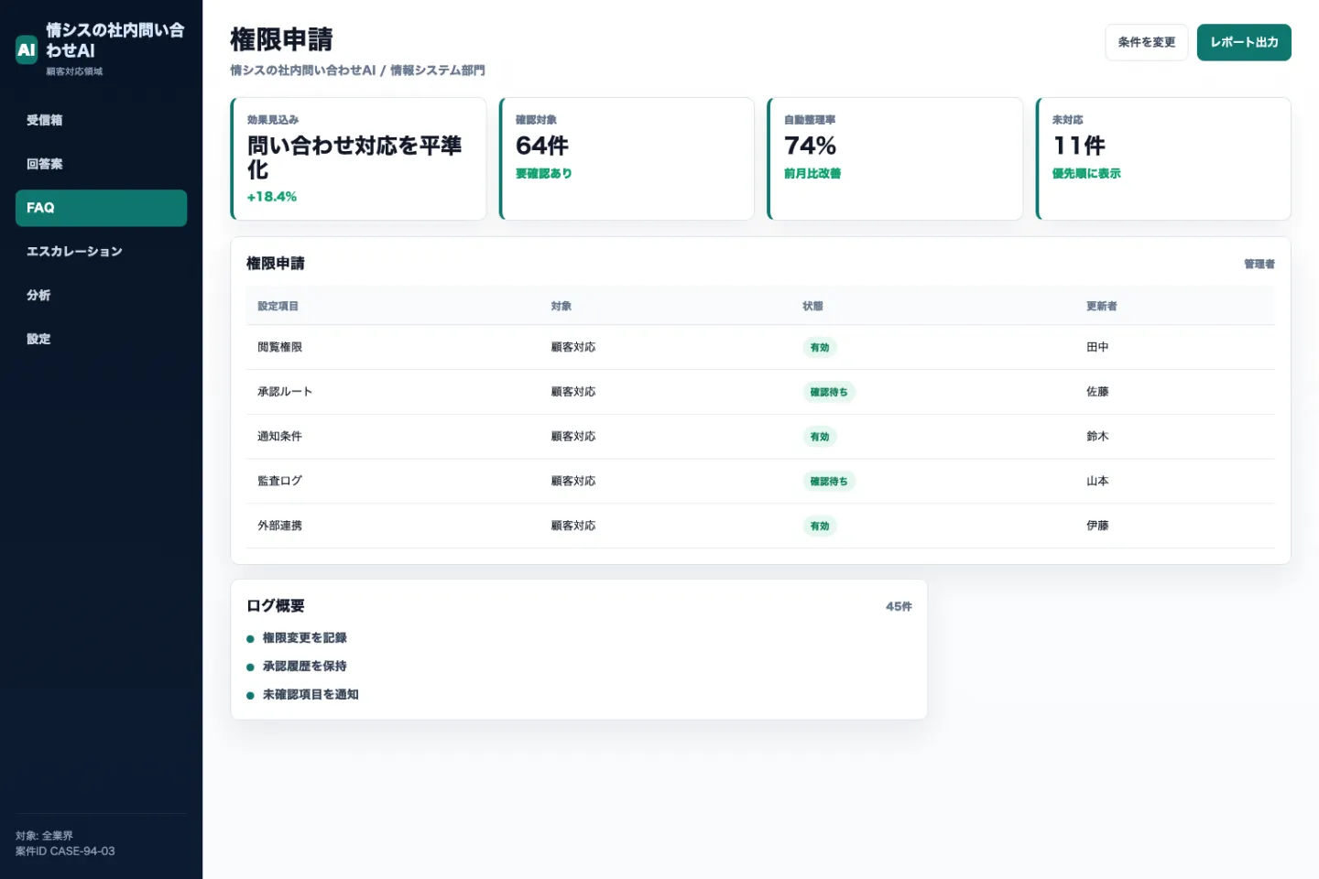This screenshot has height=879, width=1319.
Task: Click the 条件を変更 button
Action: coord(1147,42)
